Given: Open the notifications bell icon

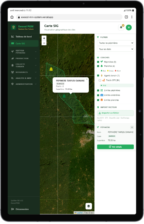Looking at the screenshot, I should coord(121,27).
